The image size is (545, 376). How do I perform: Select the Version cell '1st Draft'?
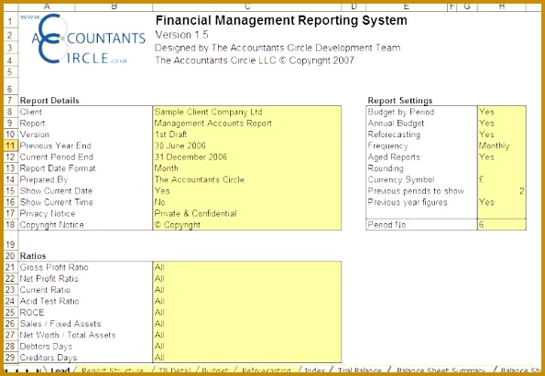[247, 134]
